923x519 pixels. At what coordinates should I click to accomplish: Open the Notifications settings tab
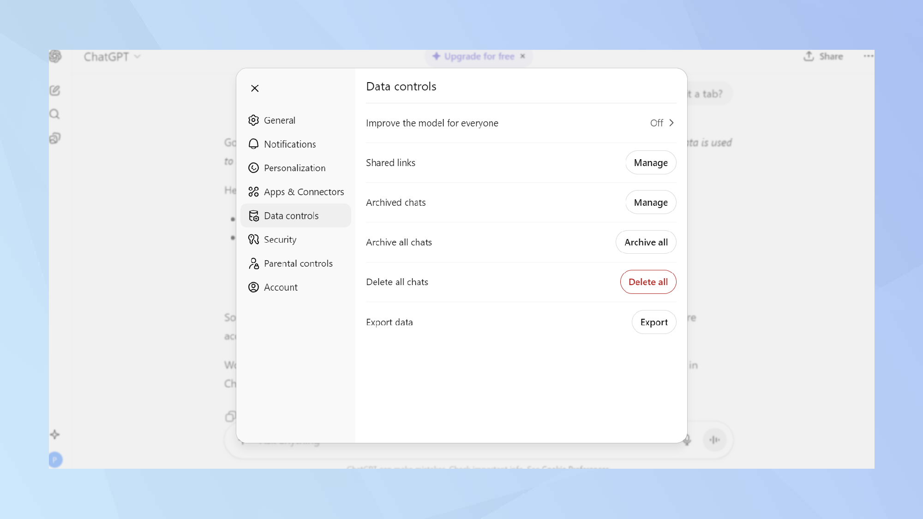click(289, 144)
